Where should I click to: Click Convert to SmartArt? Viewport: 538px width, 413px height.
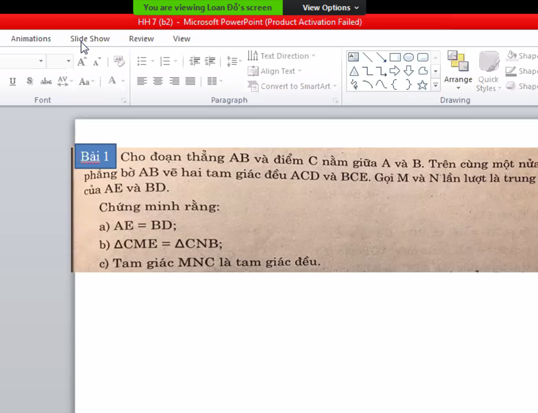(x=292, y=86)
